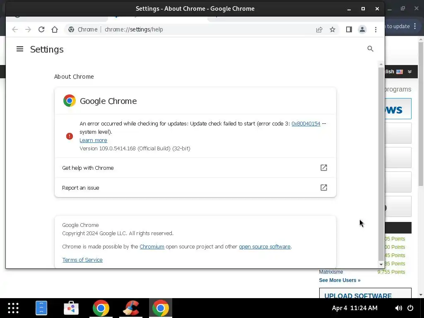Click Upload Software button
424x318 pixels.
[365, 294]
